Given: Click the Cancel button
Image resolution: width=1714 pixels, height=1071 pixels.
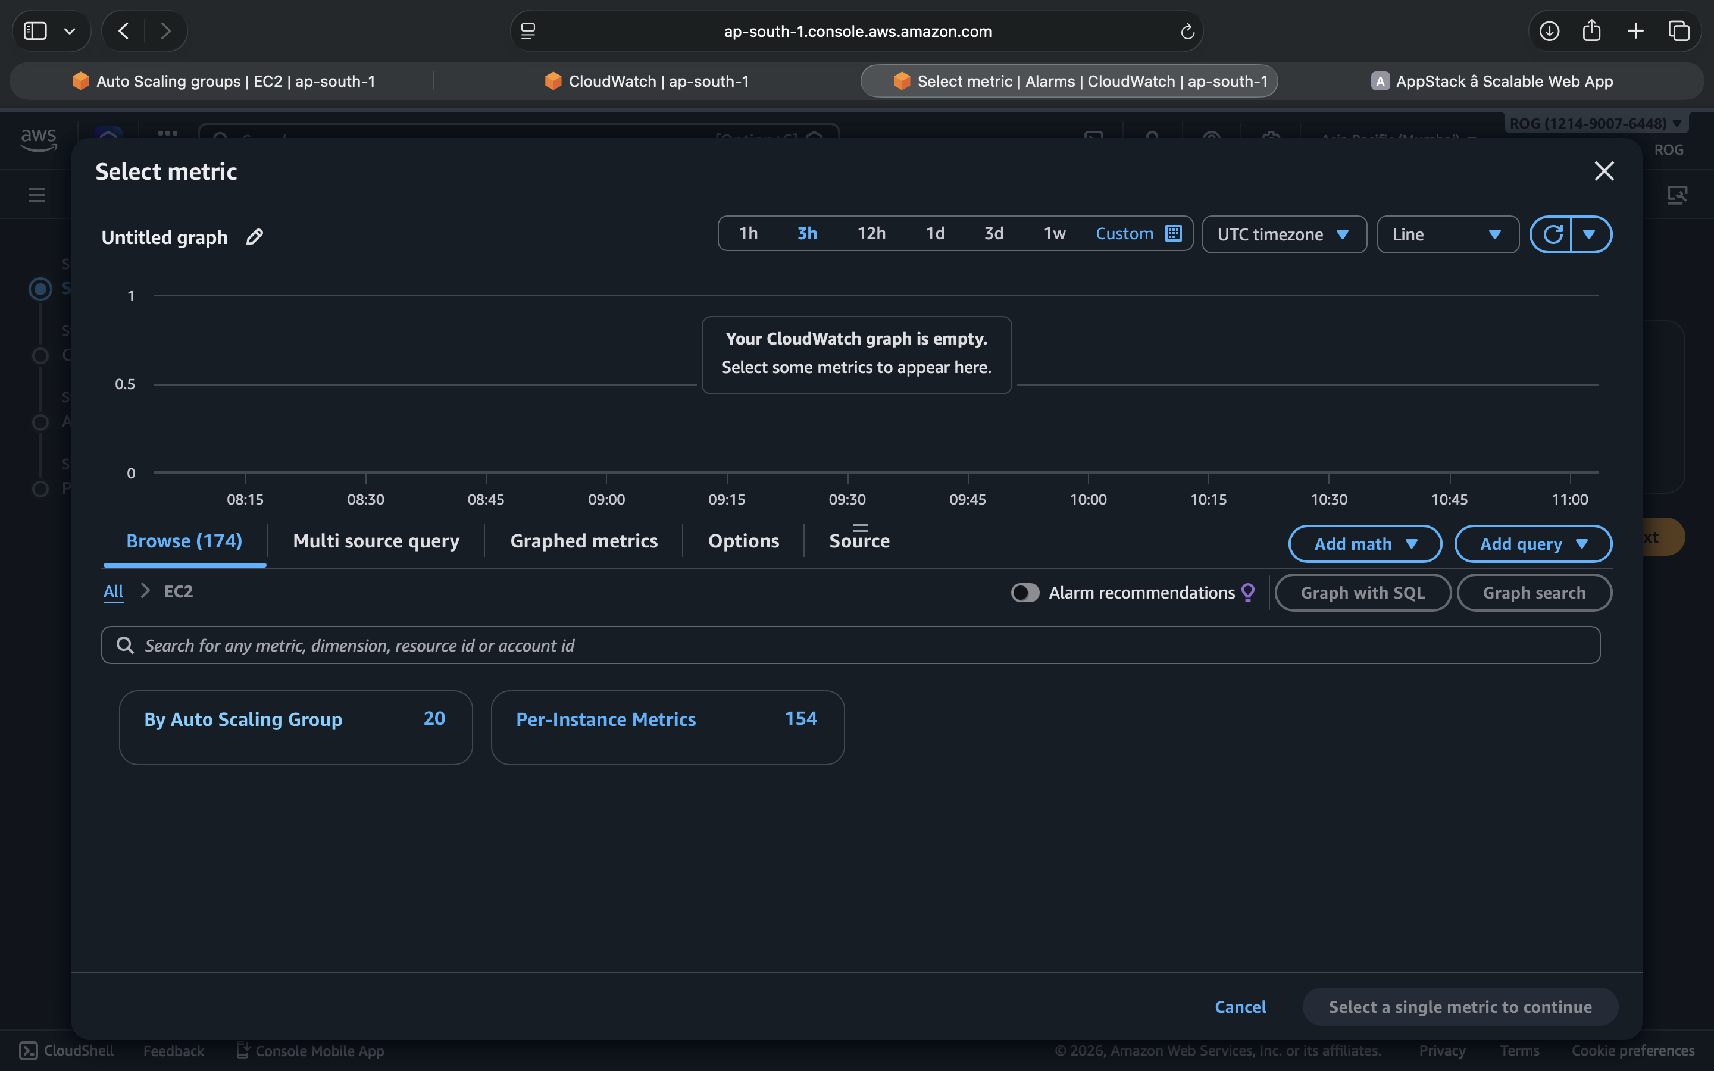Looking at the screenshot, I should click(x=1240, y=1007).
